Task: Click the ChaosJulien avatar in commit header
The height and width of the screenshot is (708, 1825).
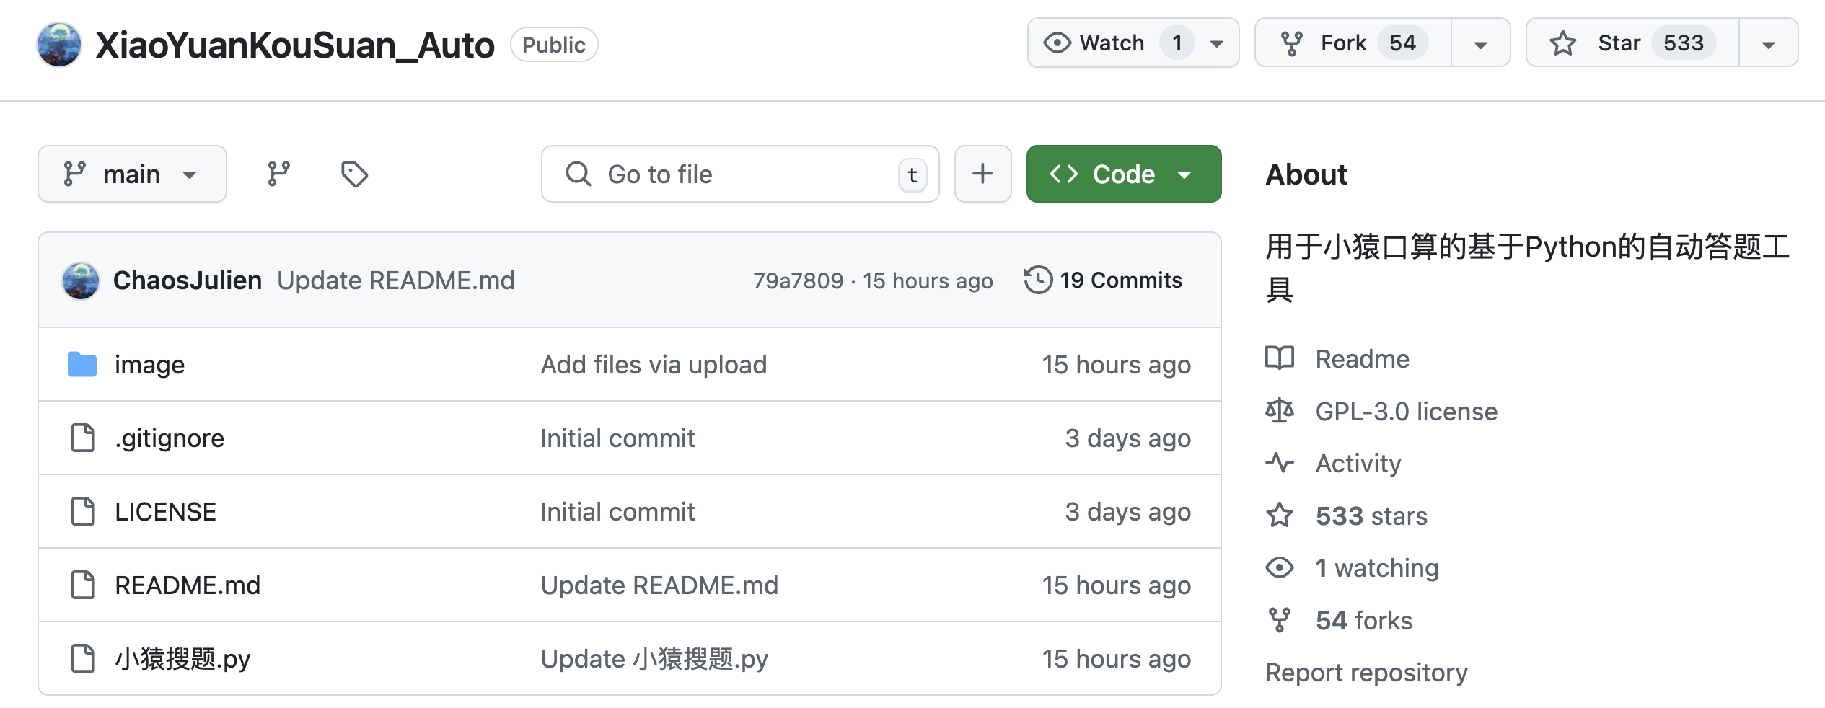Action: point(81,280)
